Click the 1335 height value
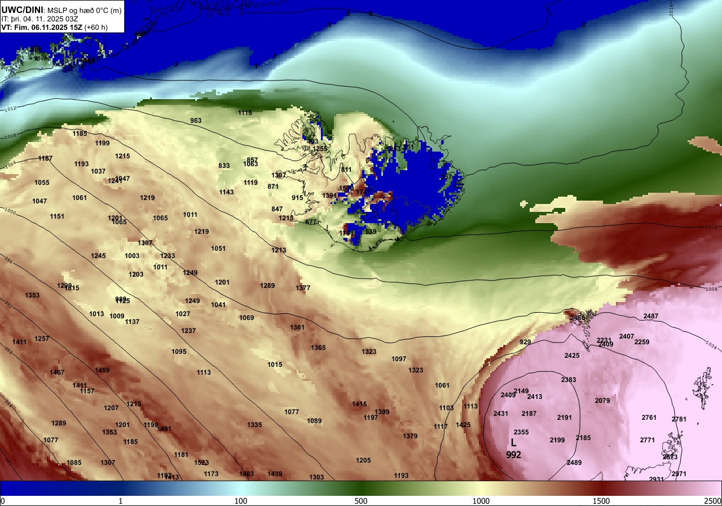722x506 pixels. pyautogui.click(x=254, y=425)
